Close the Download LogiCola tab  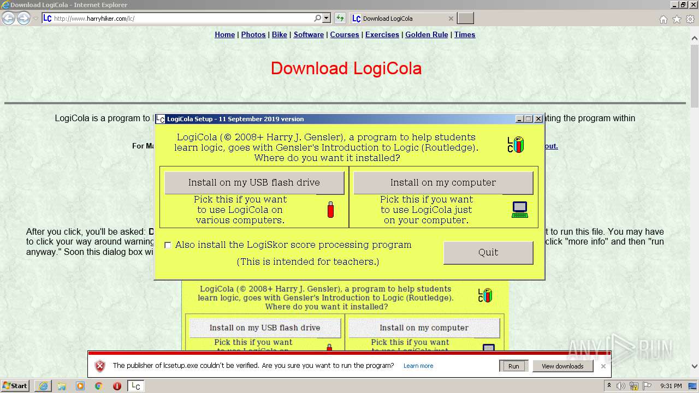point(451,18)
